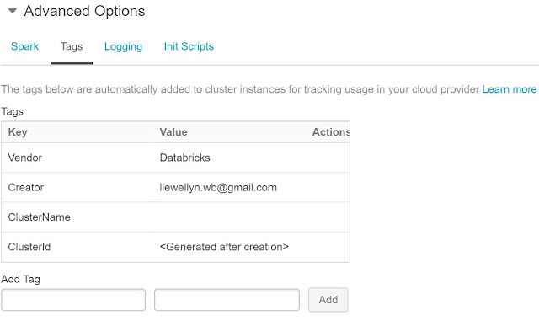Screen dimensions: 539x321
Task: Collapse the Advanced Options triangle
Action: [x=13, y=11]
